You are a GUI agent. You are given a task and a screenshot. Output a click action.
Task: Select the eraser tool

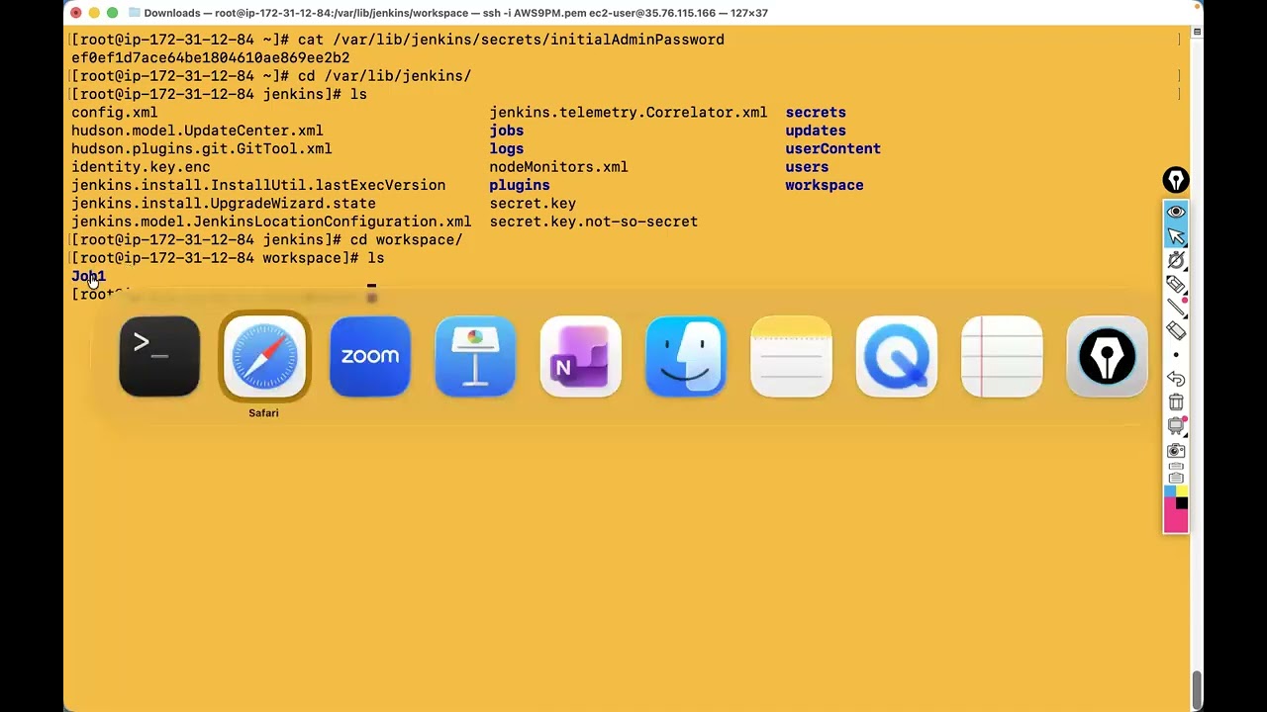point(1176,331)
